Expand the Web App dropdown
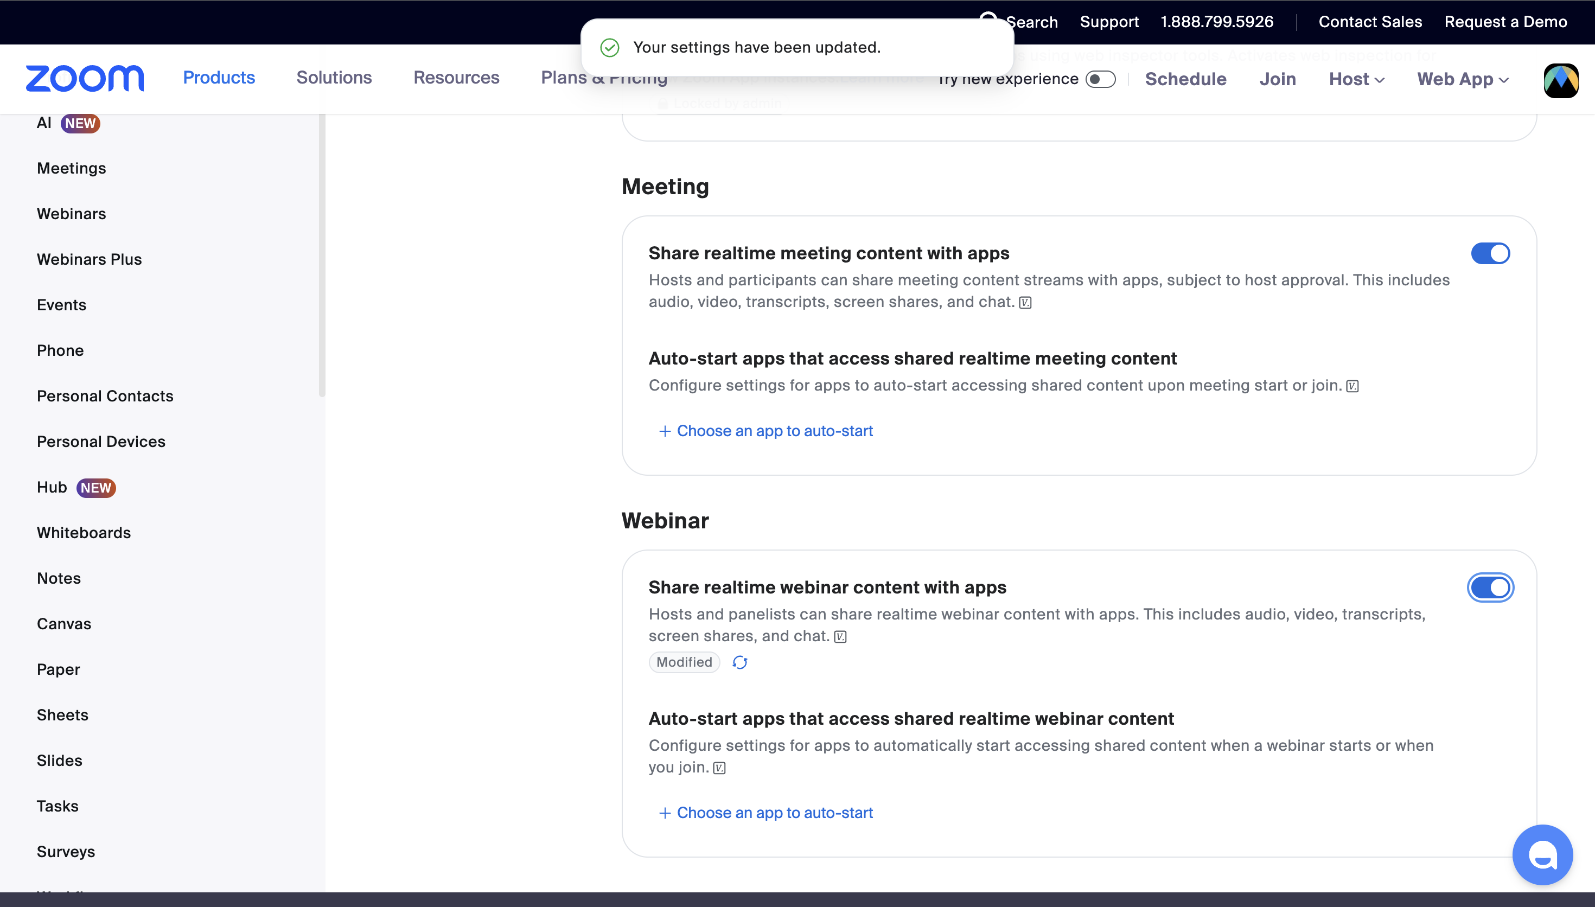Image resolution: width=1595 pixels, height=907 pixels. coord(1463,79)
